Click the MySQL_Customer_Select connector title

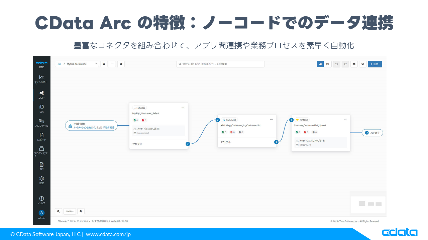[x=146, y=114]
